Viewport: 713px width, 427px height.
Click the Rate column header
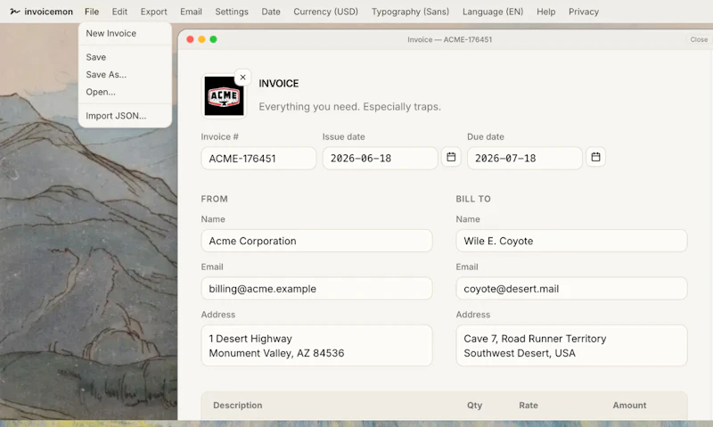(529, 406)
